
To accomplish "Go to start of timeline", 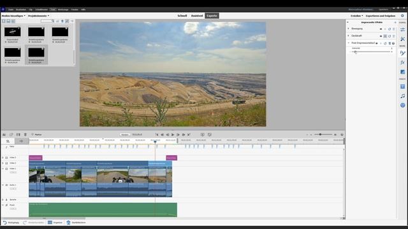I will tap(157, 135).
